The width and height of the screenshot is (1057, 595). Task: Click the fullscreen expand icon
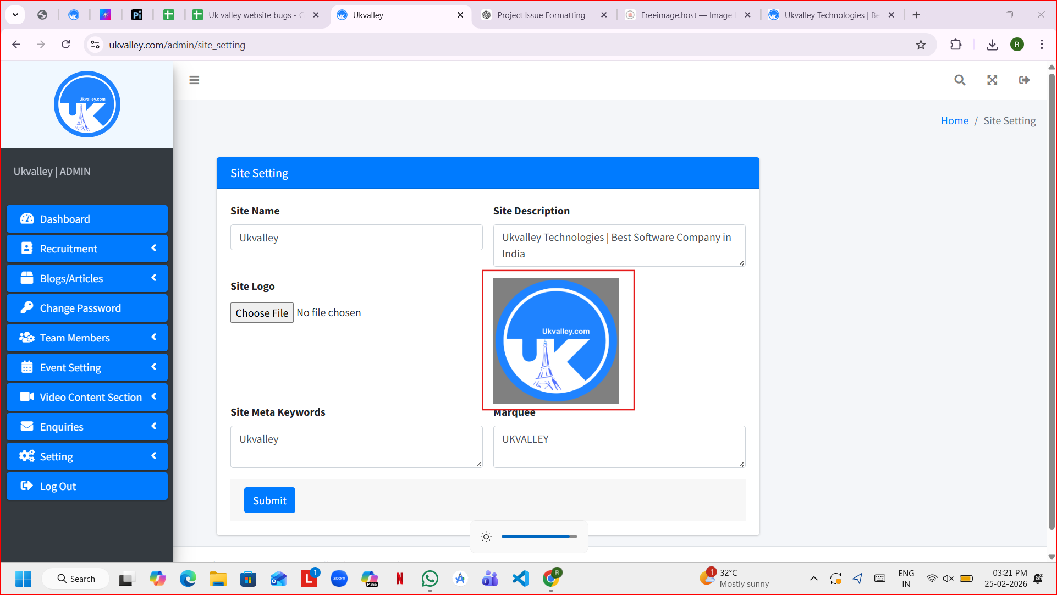point(992,80)
